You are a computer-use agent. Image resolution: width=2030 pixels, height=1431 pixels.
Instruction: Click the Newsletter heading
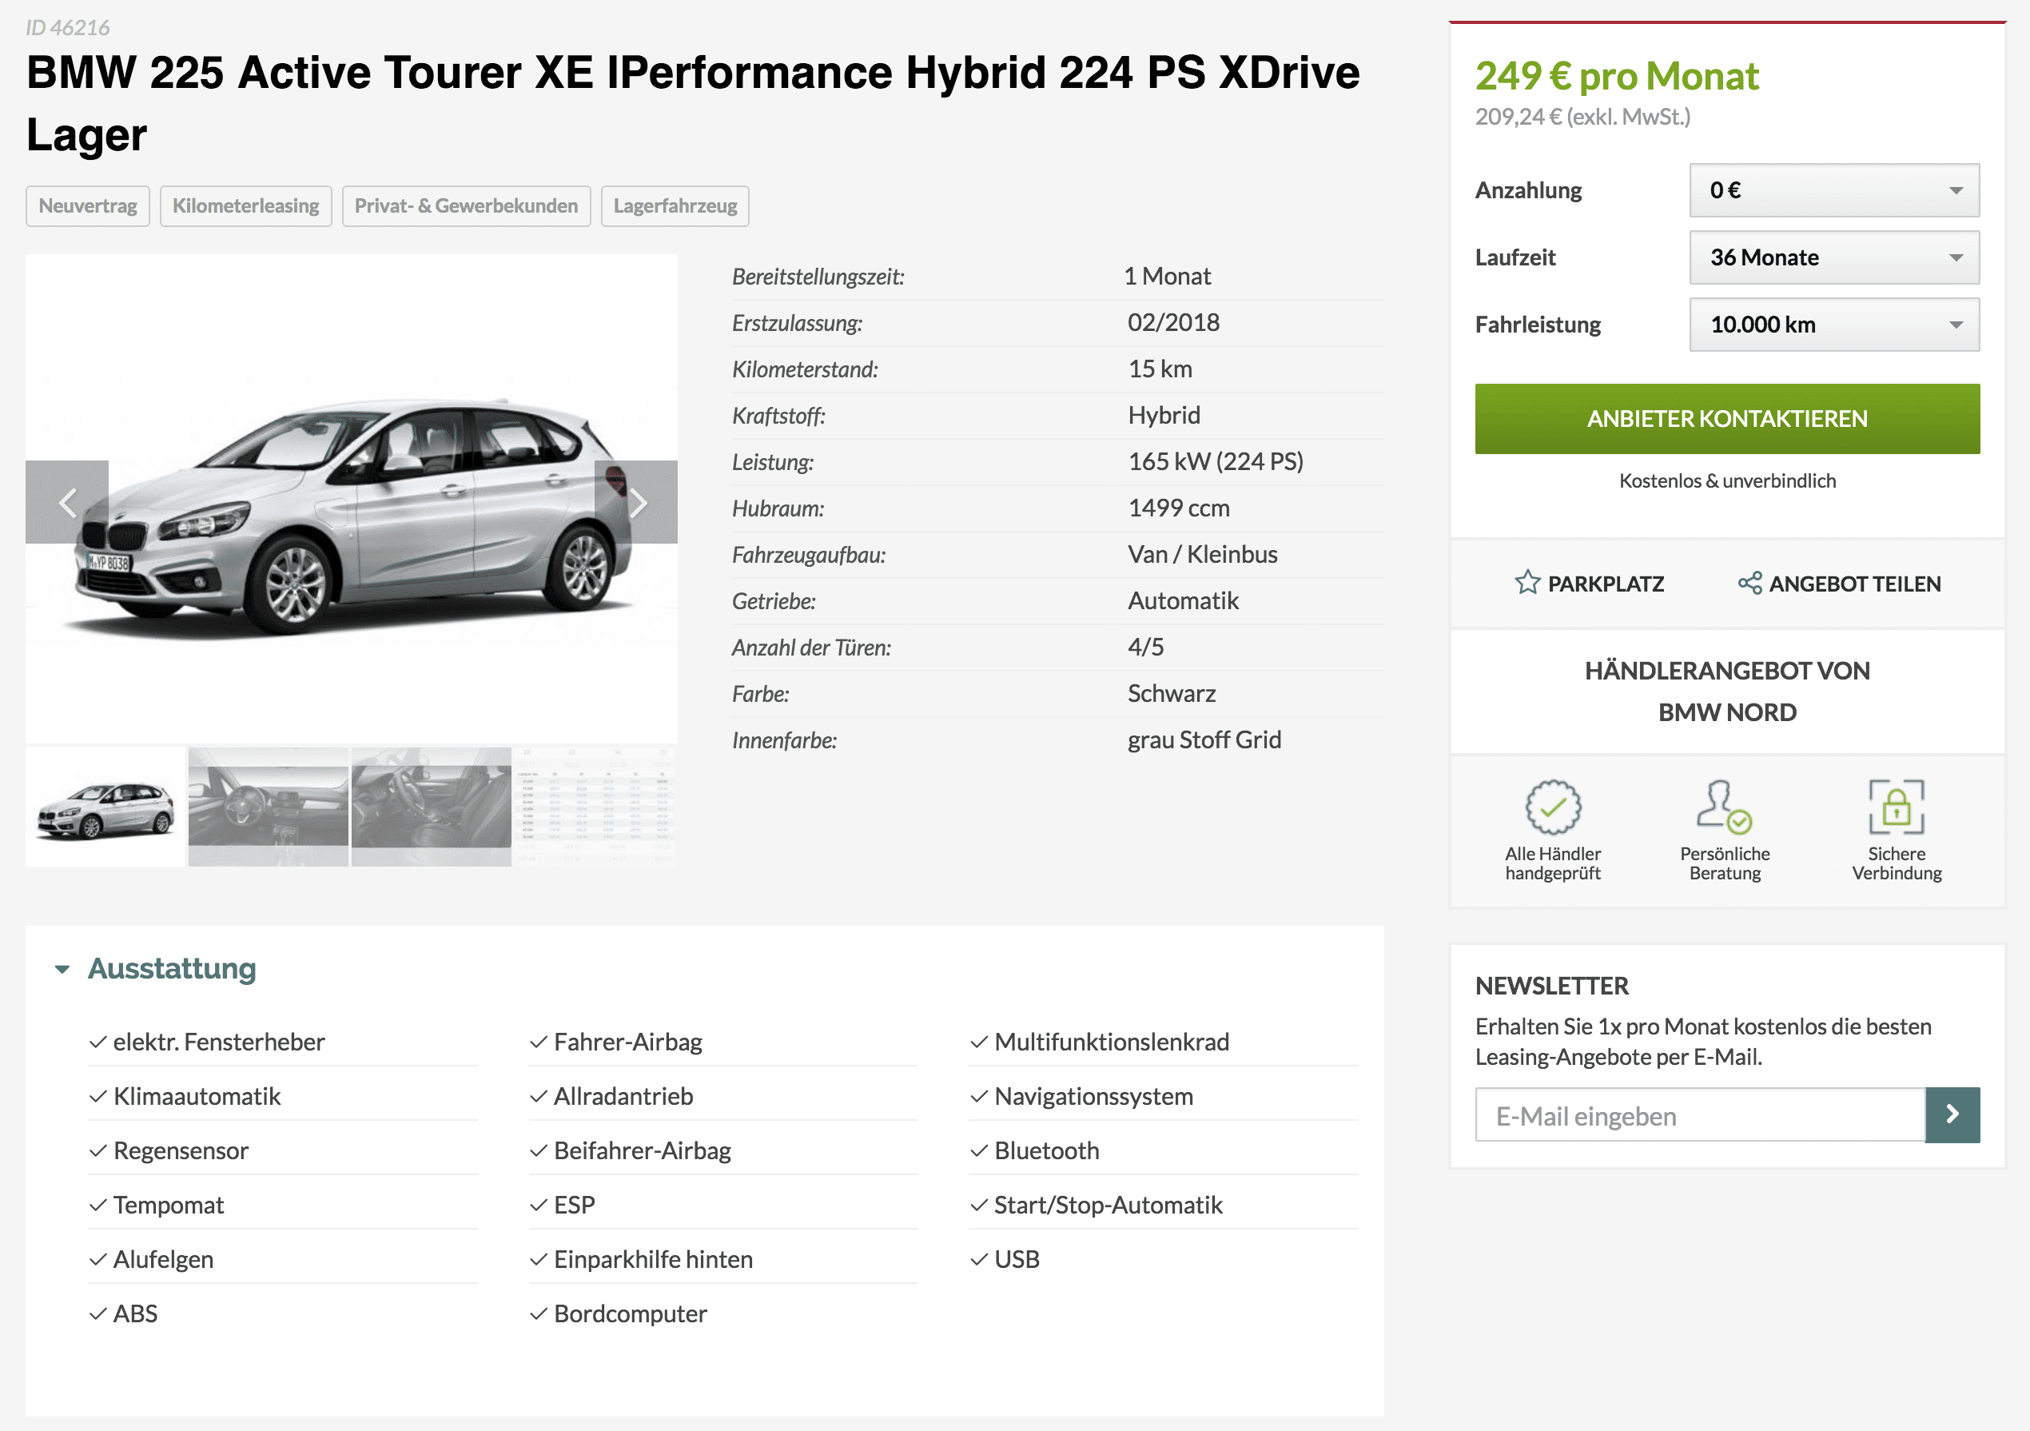click(1552, 987)
